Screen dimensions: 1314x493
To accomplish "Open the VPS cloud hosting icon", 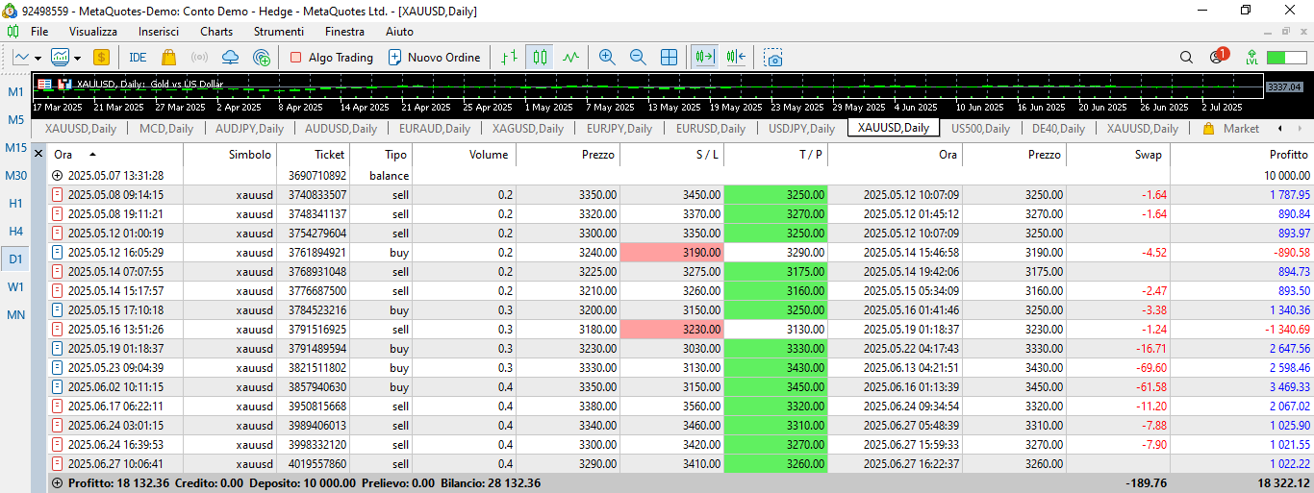I will 231,58.
